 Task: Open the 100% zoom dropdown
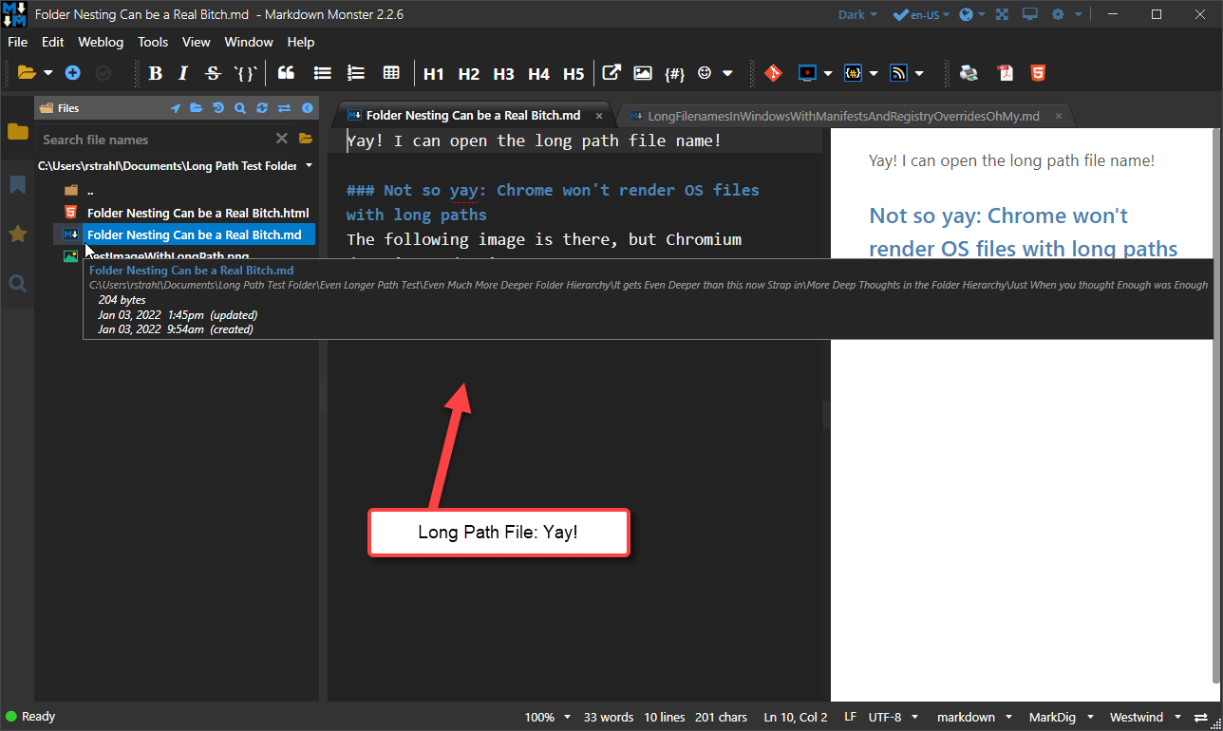[x=548, y=717]
